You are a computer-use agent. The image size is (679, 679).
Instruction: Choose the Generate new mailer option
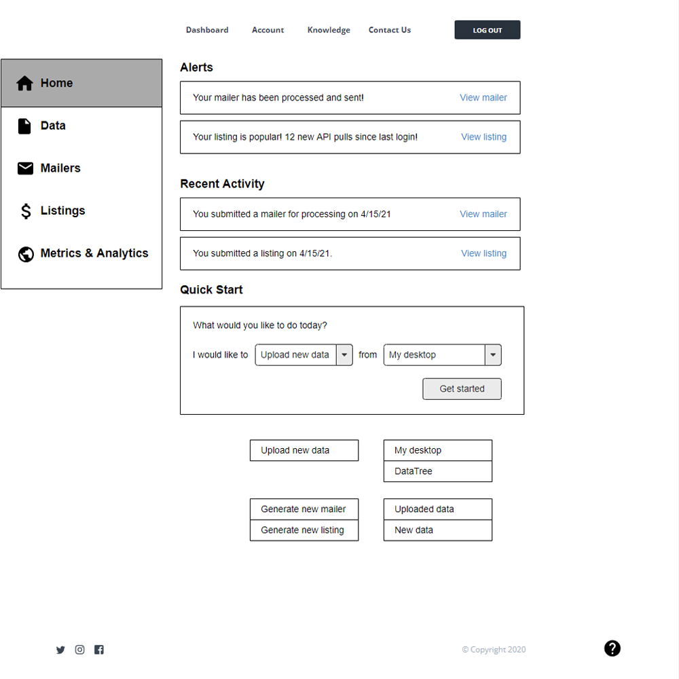[304, 509]
